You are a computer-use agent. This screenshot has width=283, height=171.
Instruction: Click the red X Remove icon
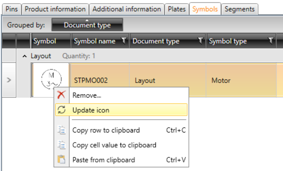61,95
